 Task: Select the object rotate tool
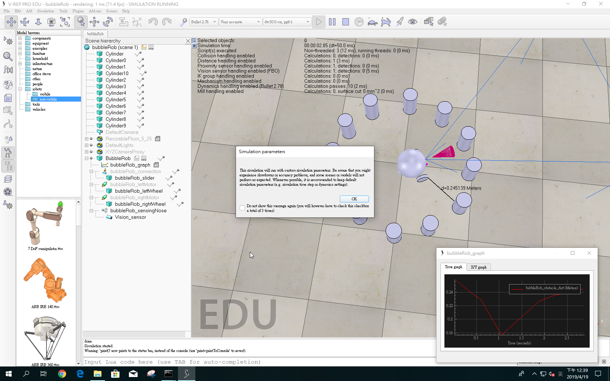click(108, 22)
